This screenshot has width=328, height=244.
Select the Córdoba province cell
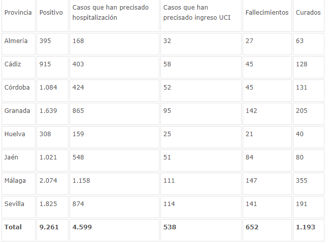pos(17,87)
